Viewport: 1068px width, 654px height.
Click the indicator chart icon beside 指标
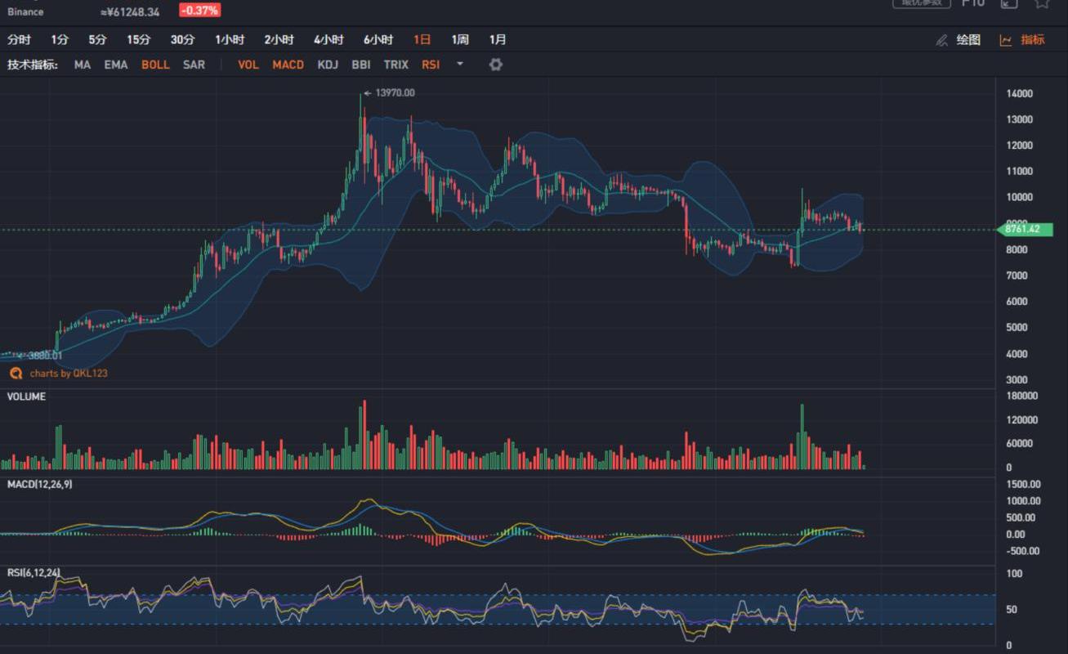[x=1006, y=40]
